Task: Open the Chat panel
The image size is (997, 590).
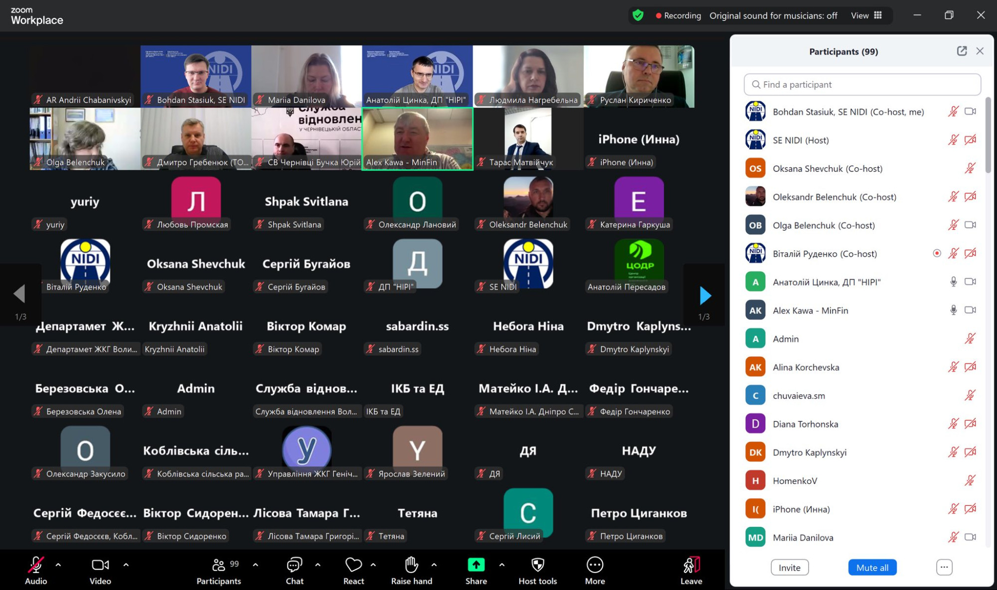Action: coord(294,565)
